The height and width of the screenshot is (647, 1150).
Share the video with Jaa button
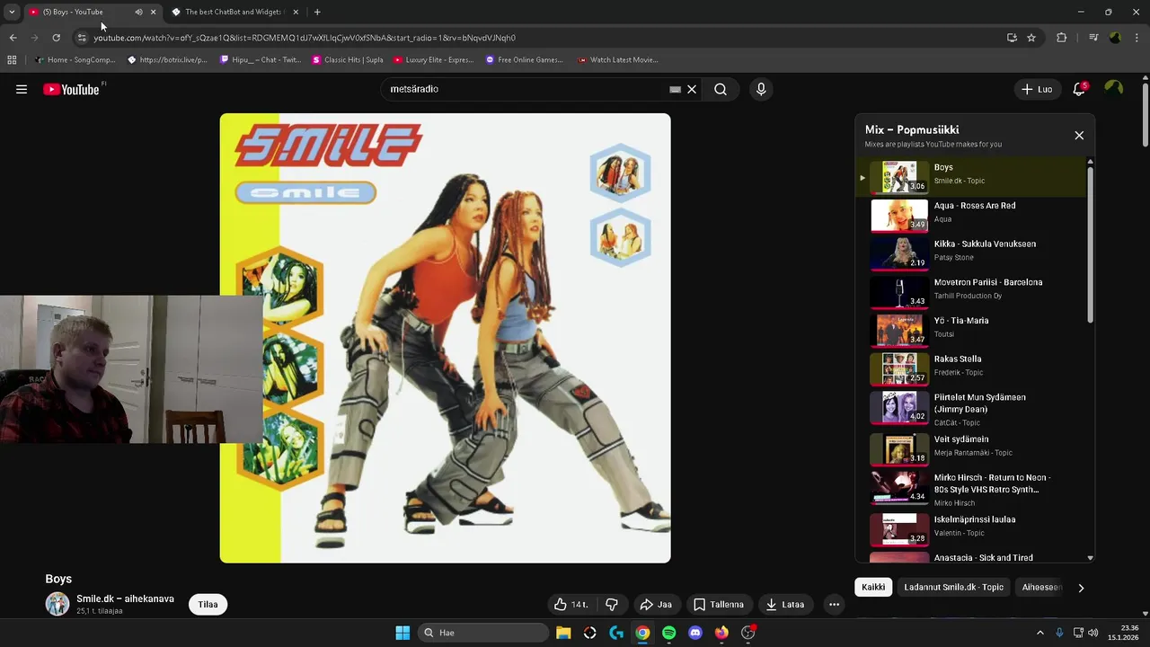pyautogui.click(x=656, y=605)
